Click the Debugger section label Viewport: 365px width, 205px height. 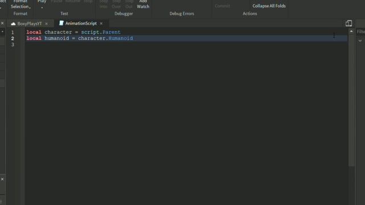[x=124, y=14]
